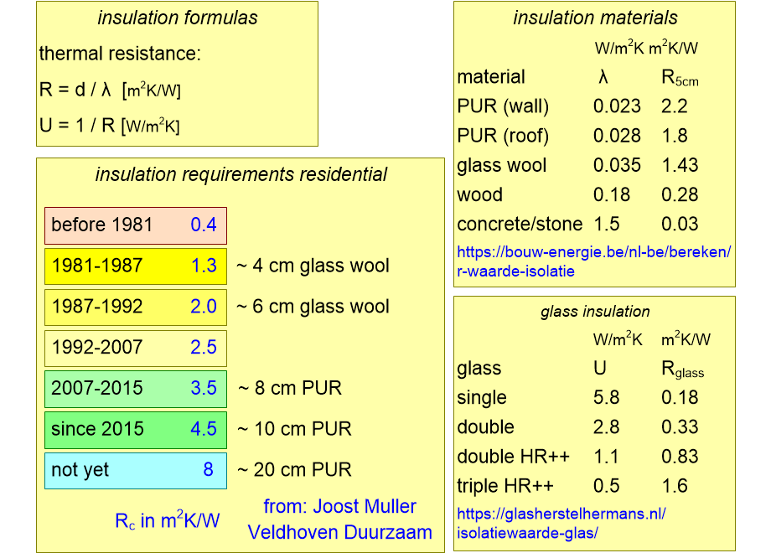Click the 'glass insulation' heading
The width and height of the screenshot is (771, 553).
[x=595, y=312]
